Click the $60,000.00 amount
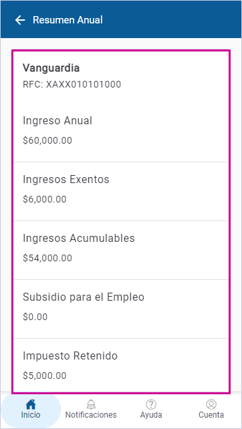242x429 pixels. (x=47, y=140)
